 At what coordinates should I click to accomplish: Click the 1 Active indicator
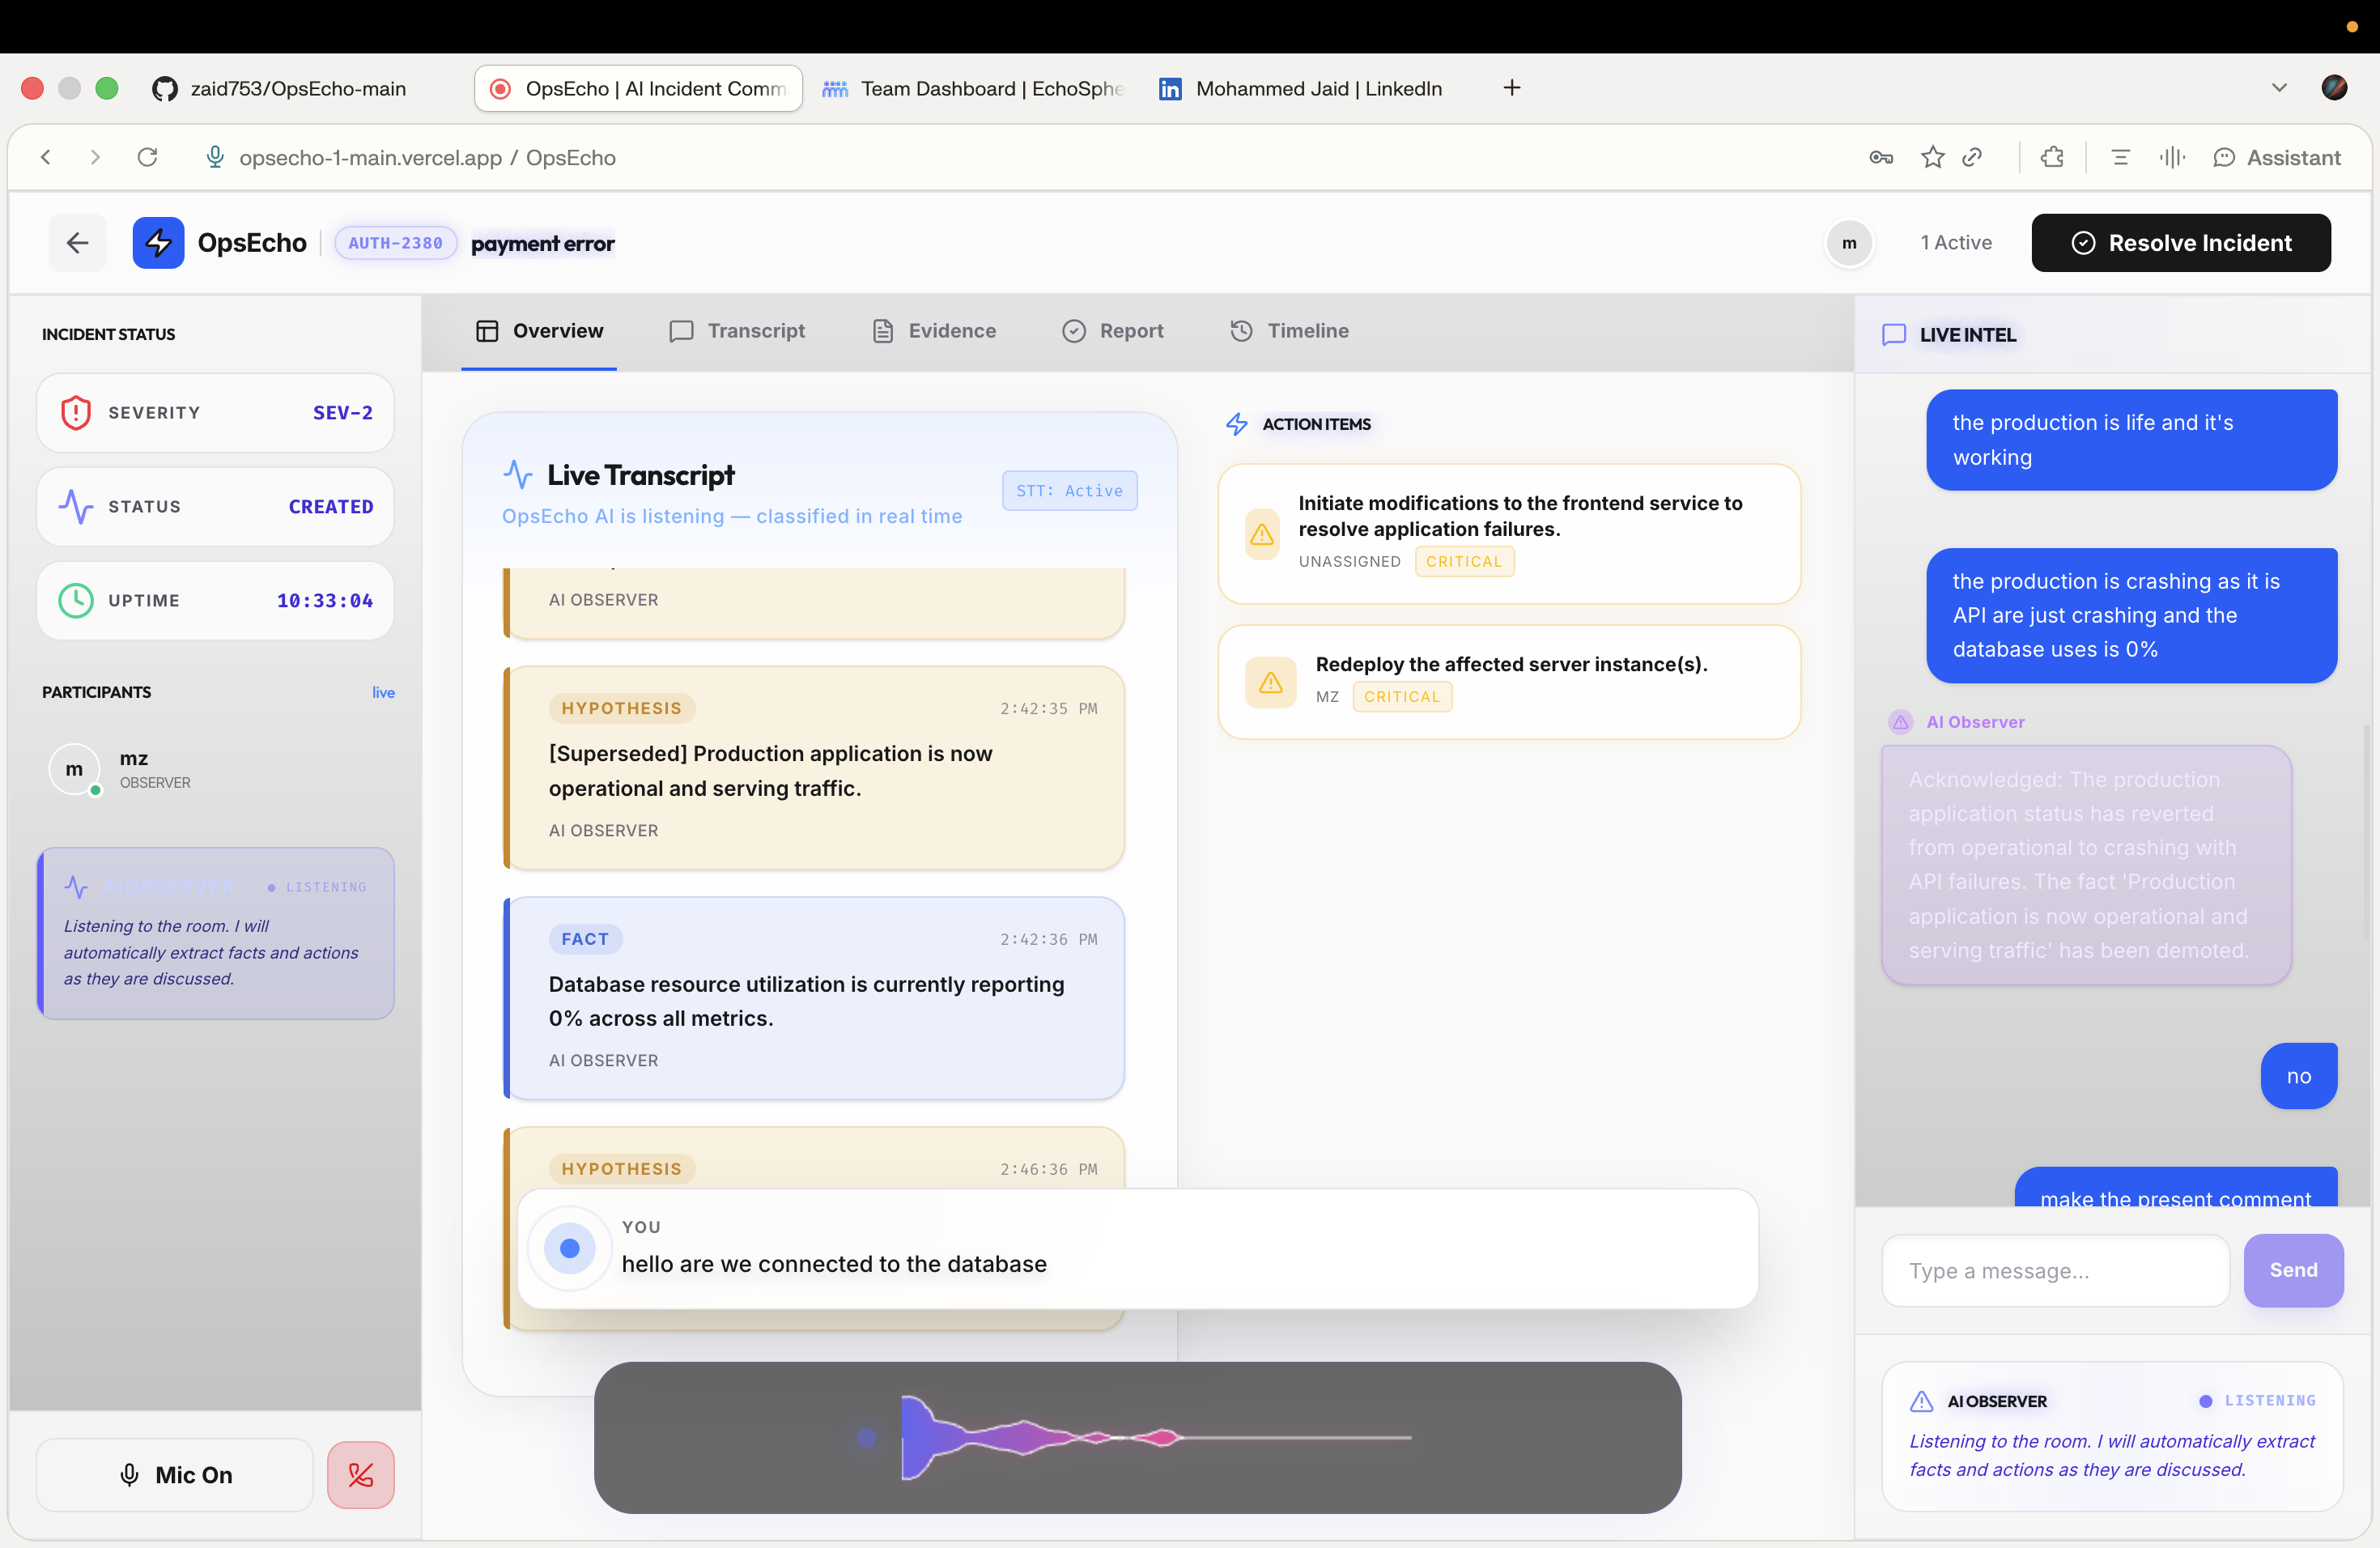[1955, 243]
